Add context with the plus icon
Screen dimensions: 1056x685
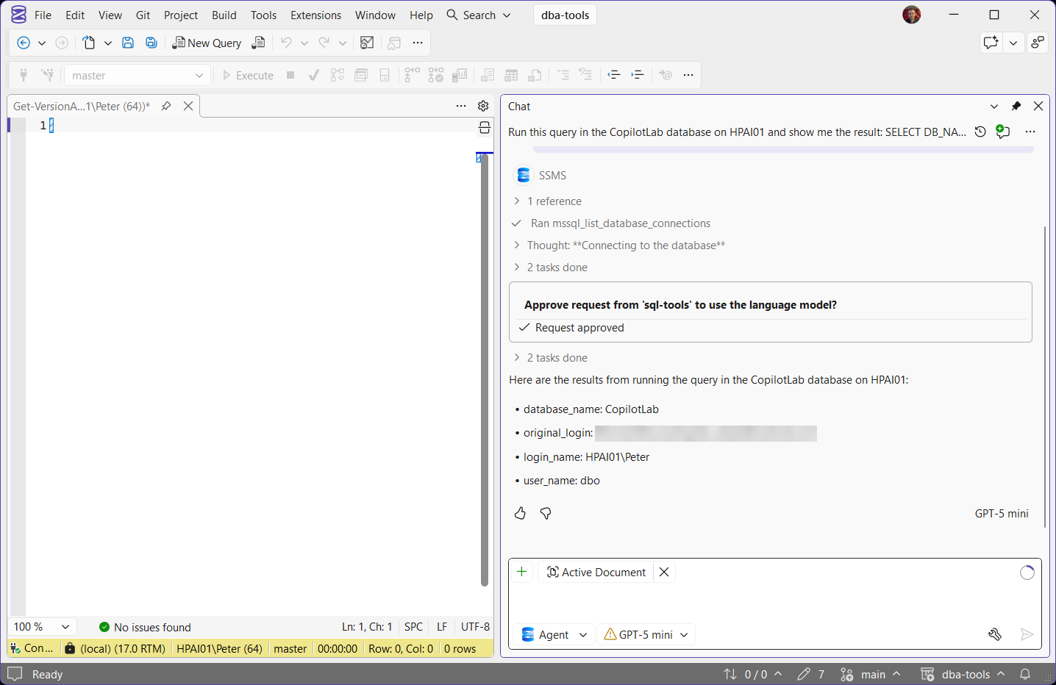click(522, 572)
